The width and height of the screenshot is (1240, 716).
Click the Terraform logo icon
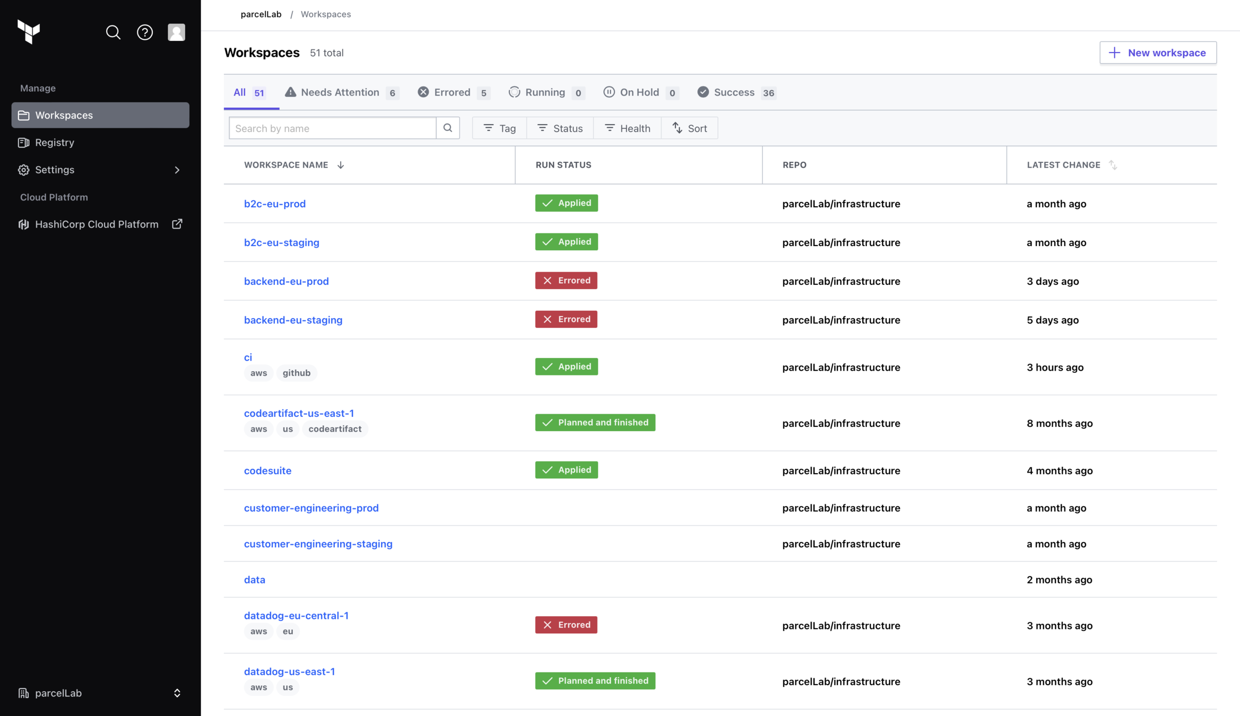click(x=29, y=32)
